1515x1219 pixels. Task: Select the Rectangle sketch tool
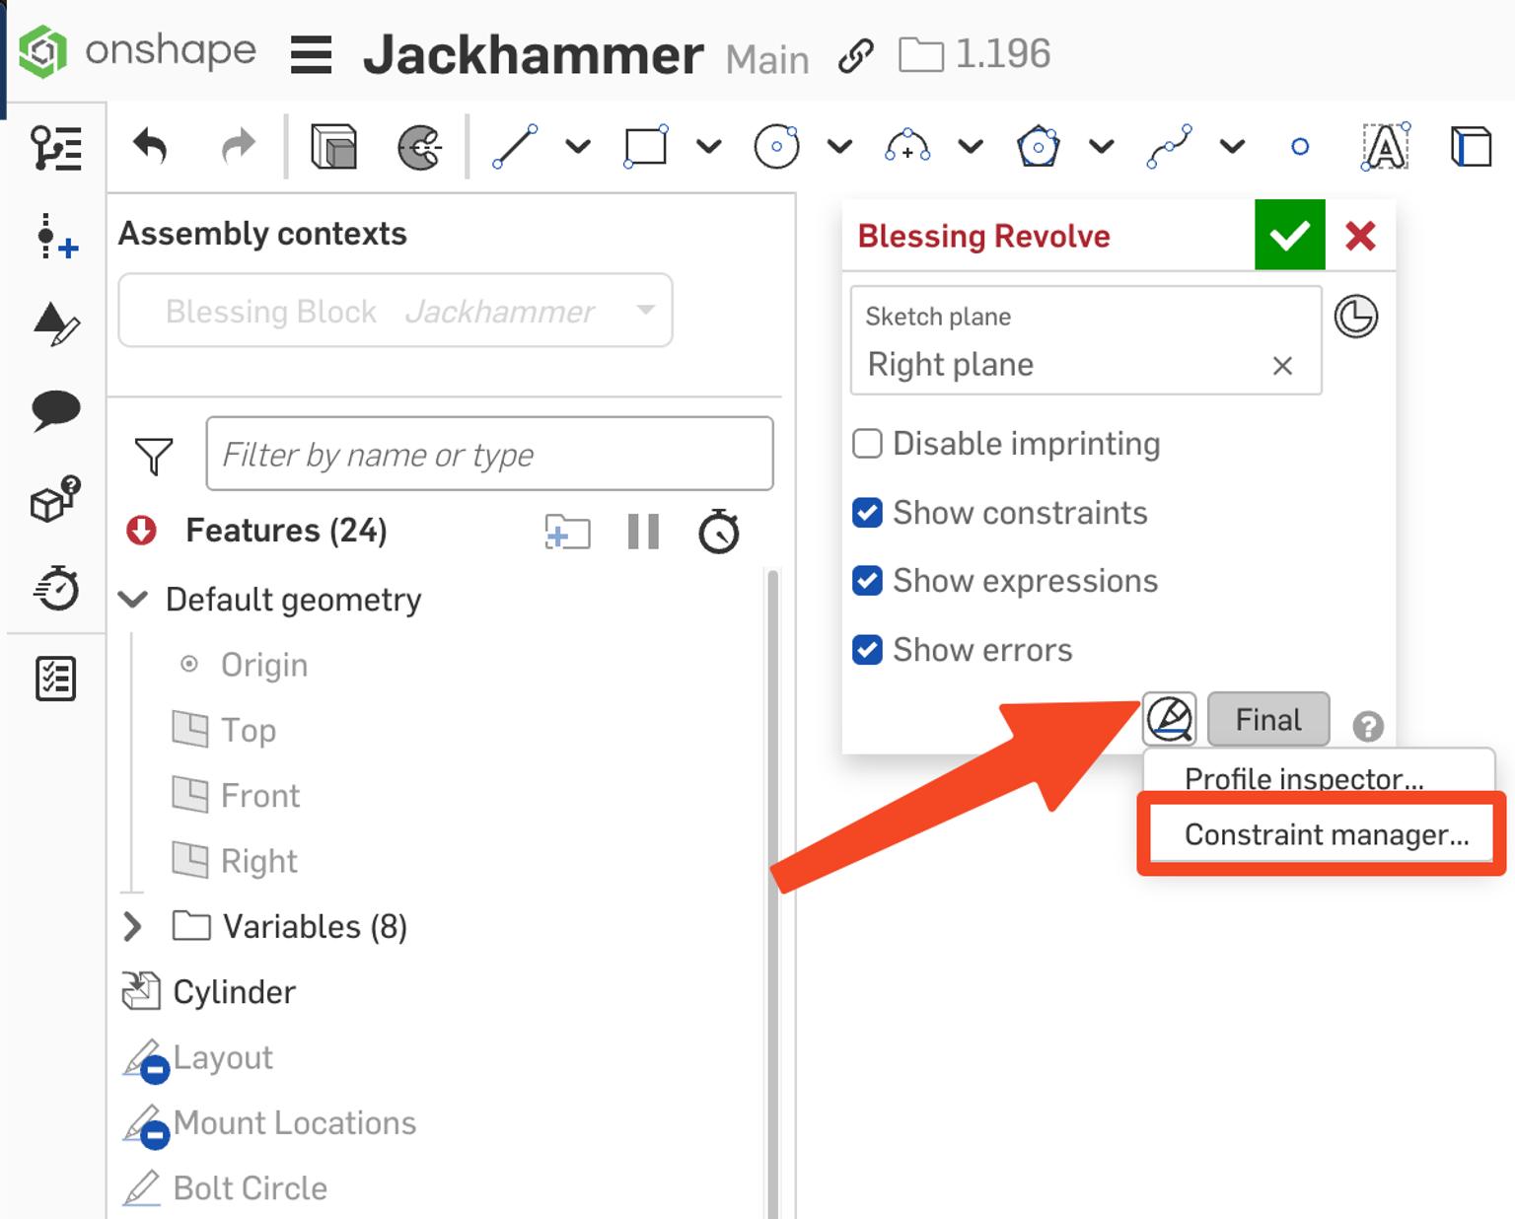tap(646, 146)
